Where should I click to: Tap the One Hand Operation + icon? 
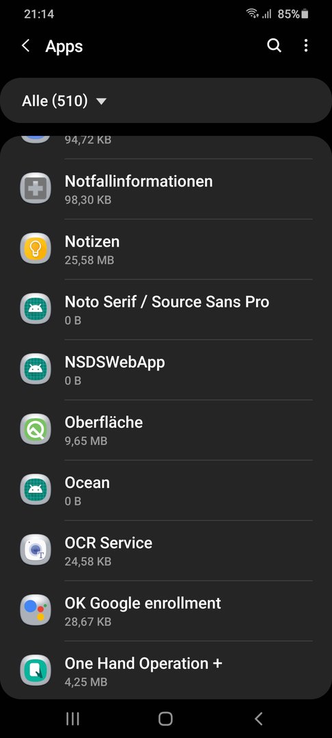tap(36, 670)
